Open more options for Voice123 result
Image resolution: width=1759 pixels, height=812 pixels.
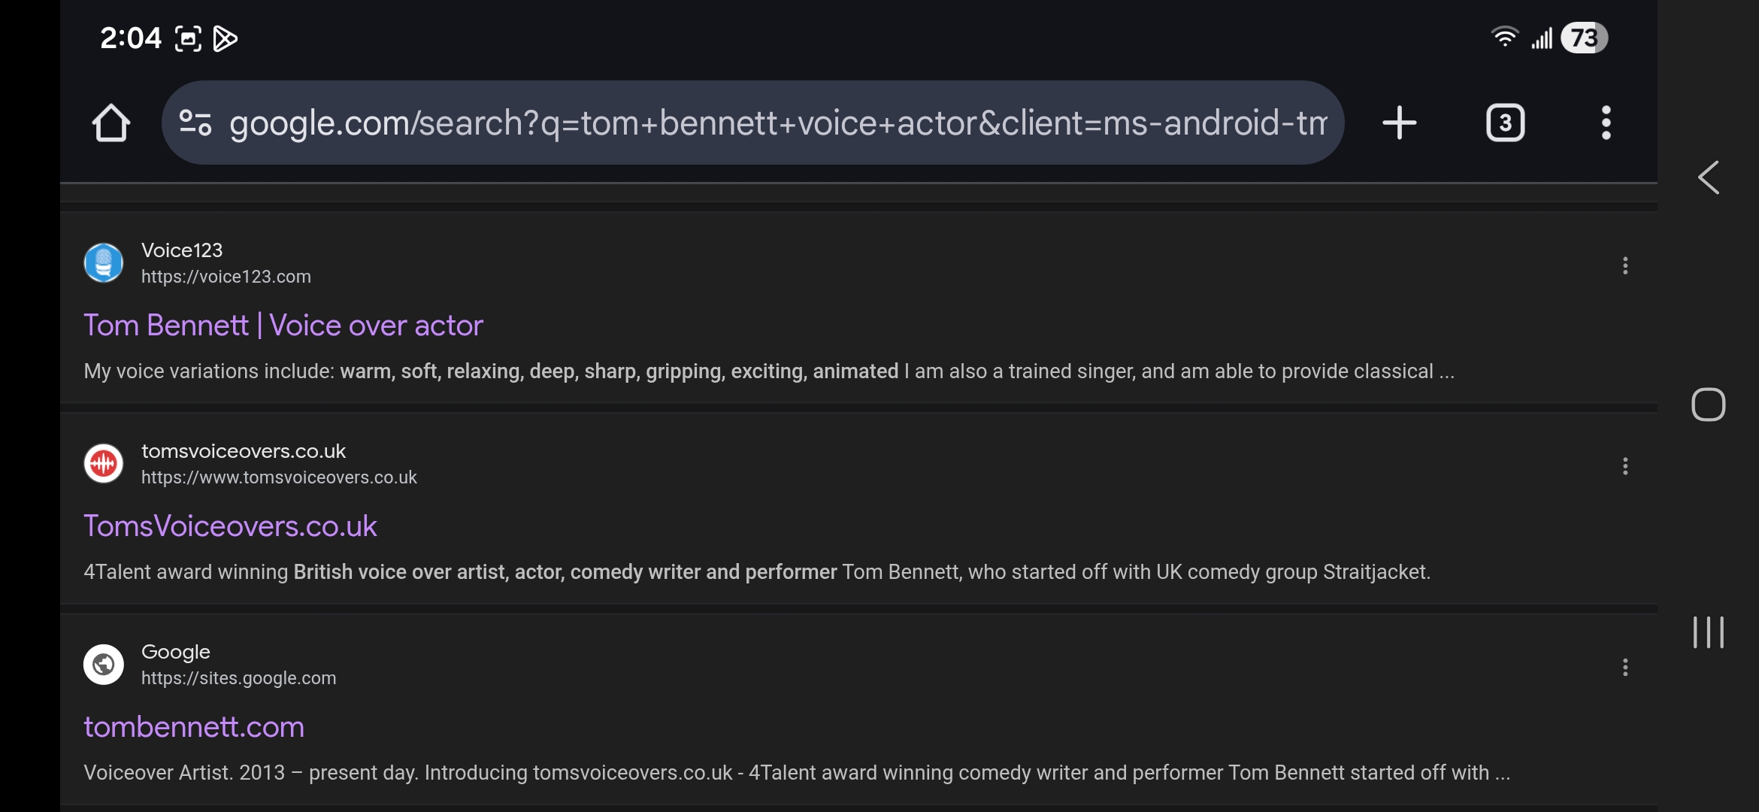coord(1625,265)
